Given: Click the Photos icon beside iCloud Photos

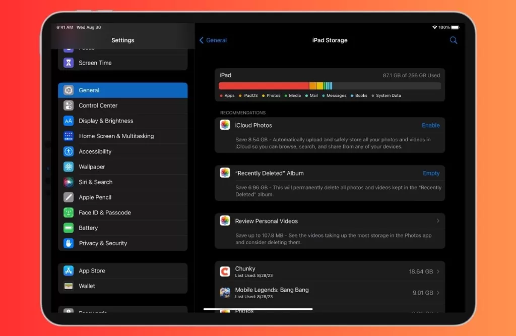Looking at the screenshot, I should tap(225, 125).
